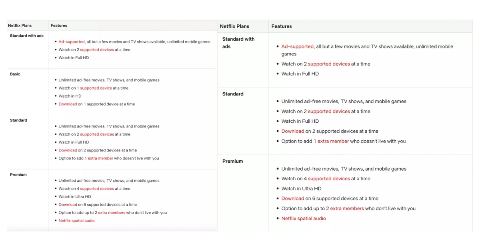Screen dimensions: 480x251
Task: Open Download link in left table Standard row
Action: click(68, 150)
